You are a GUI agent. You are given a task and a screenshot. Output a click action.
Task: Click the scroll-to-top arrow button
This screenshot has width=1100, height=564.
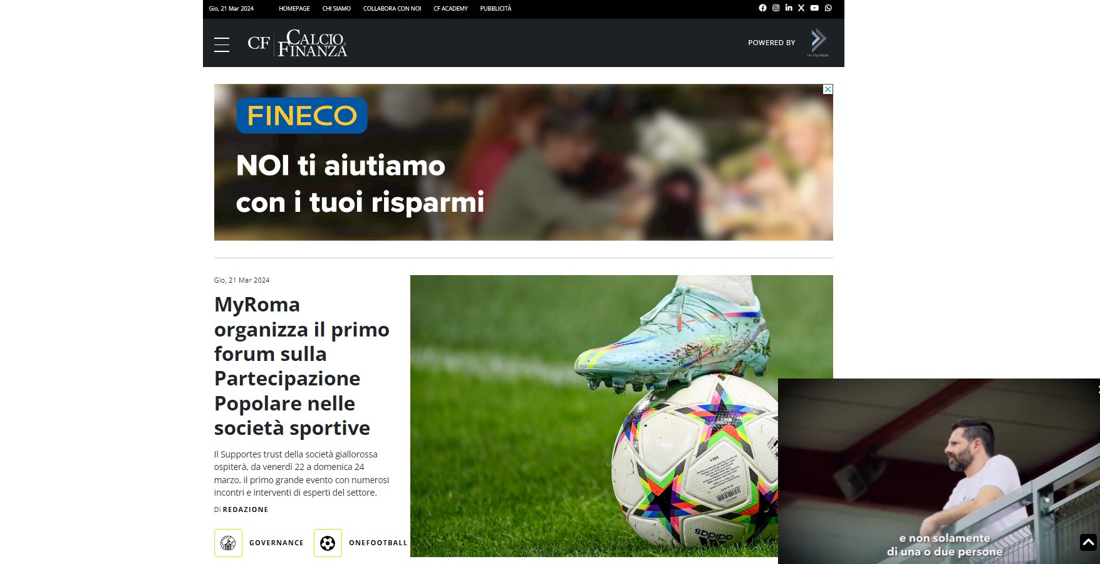[1088, 542]
